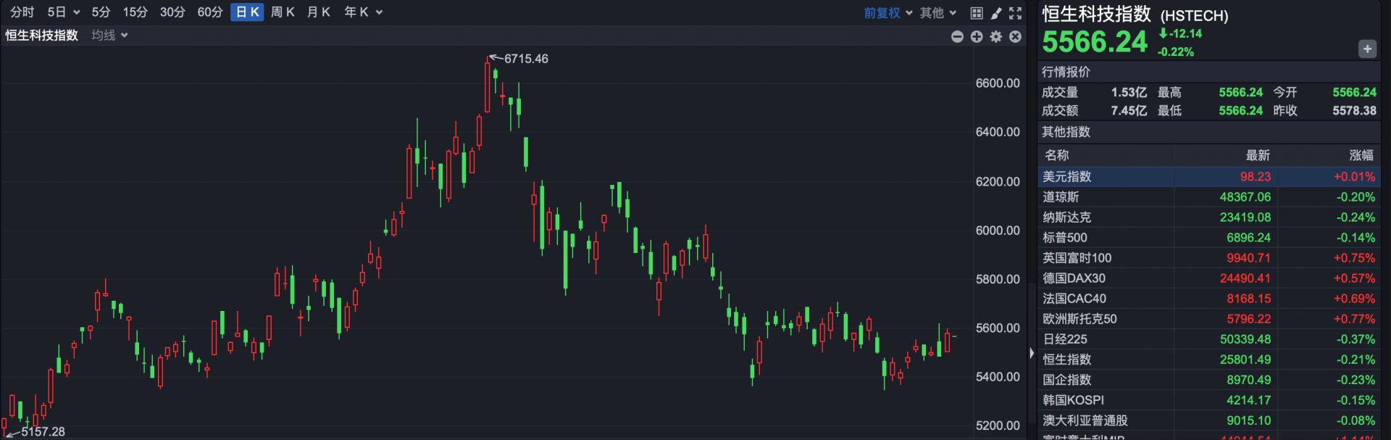This screenshot has height=440, width=1391.
Task: Close the chart panel with X icon
Action: (x=1016, y=36)
